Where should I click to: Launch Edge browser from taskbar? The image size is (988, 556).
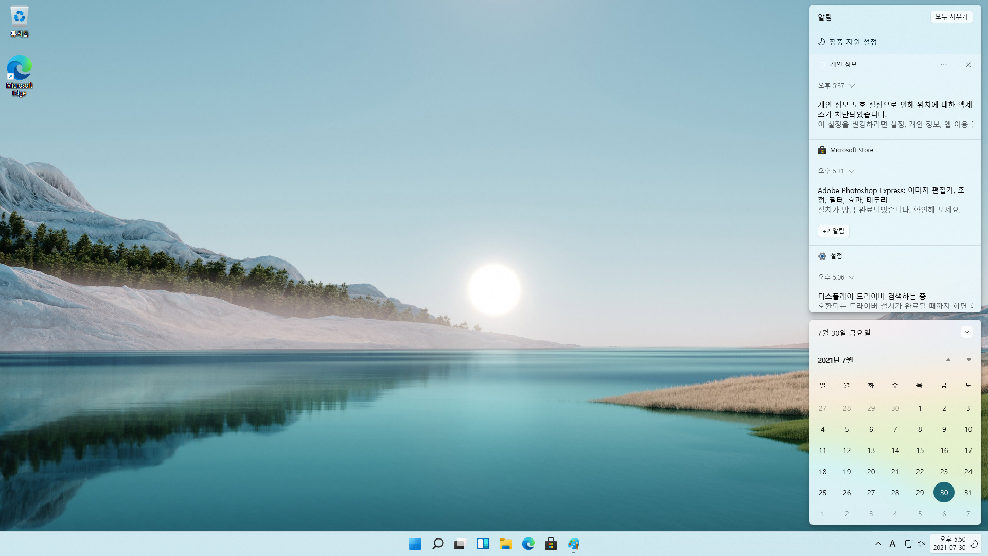[x=528, y=544]
